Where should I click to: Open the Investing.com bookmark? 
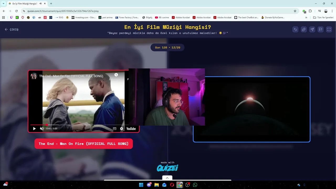pyautogui.click(x=84, y=18)
